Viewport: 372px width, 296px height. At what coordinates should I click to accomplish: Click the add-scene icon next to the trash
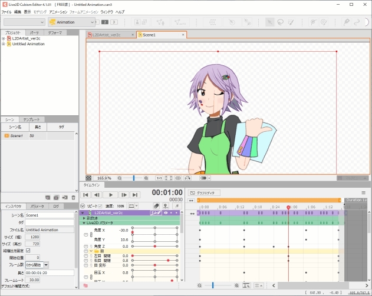pos(65,198)
